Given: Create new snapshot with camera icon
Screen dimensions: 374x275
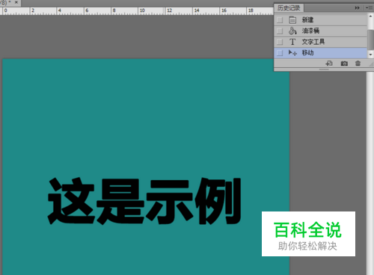Looking at the screenshot, I should click(344, 64).
